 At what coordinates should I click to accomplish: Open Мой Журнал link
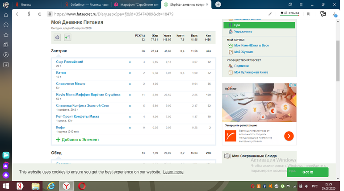[243, 52]
